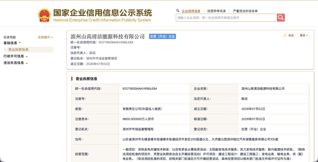Click the table credit code value 91371600MAKHR89J0M
This screenshot has width=318, height=162.
tap(140, 89)
